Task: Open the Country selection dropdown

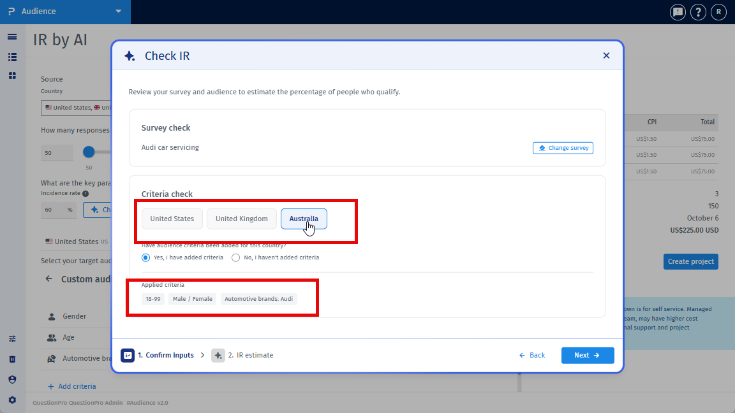Action: pos(76,108)
